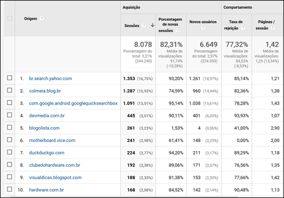Open the motherboard.vice.com source link

[52, 140]
